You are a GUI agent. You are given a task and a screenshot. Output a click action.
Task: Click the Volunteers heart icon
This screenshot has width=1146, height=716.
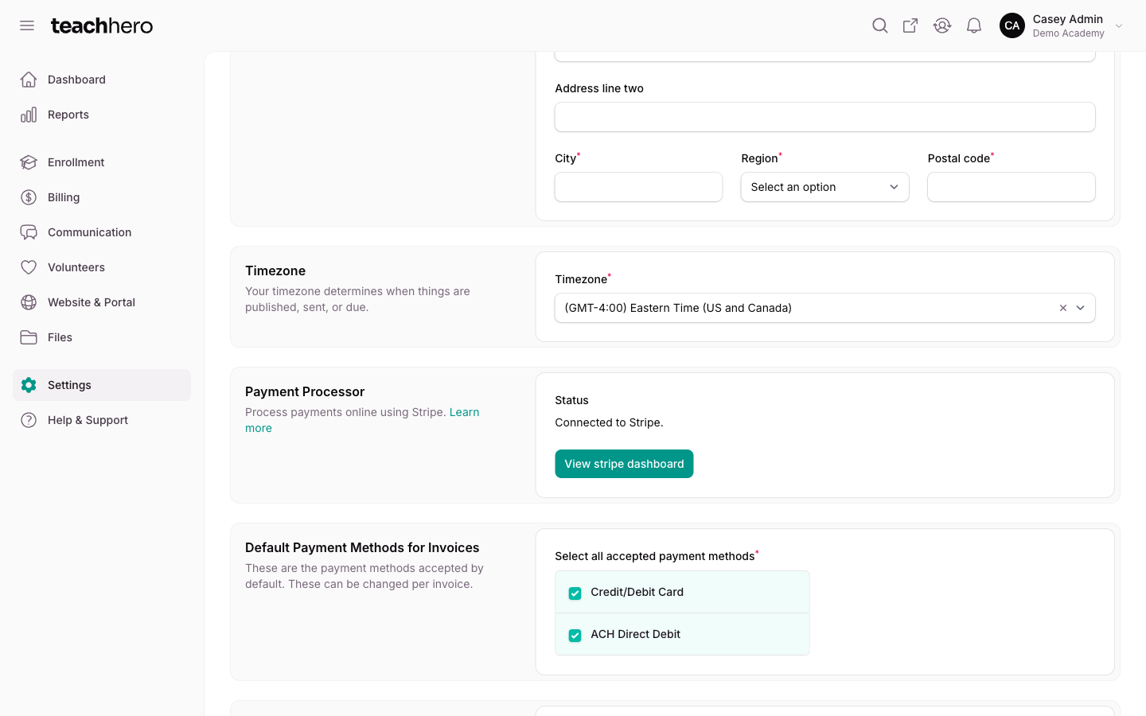[29, 267]
